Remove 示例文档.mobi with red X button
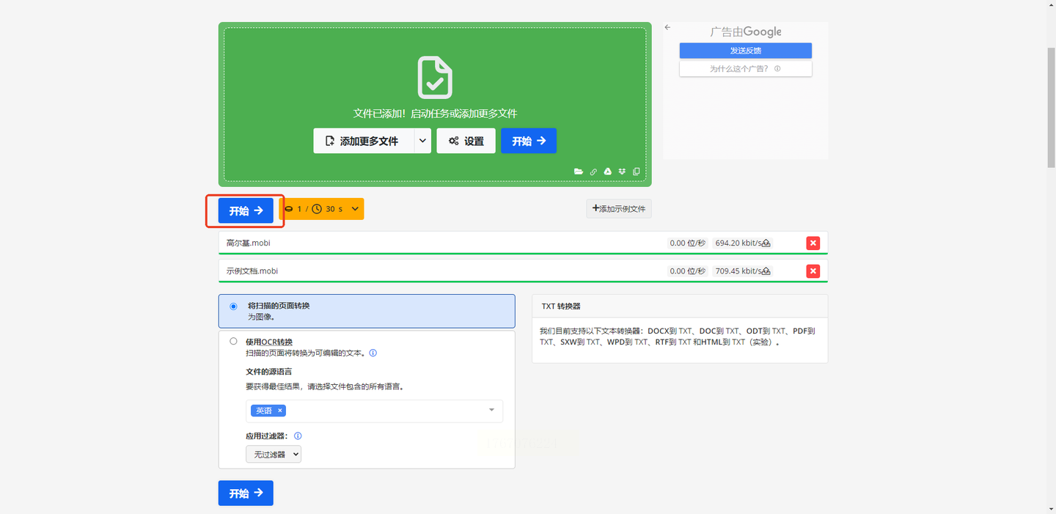 [x=813, y=271]
